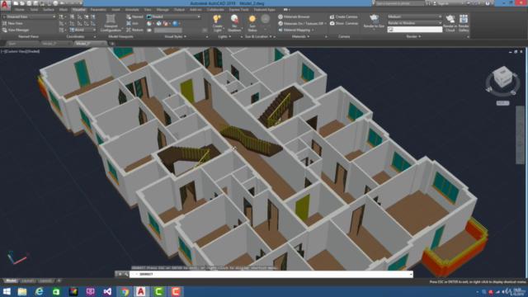Click the Named viewports icon
528x297 pixels.
point(134,16)
